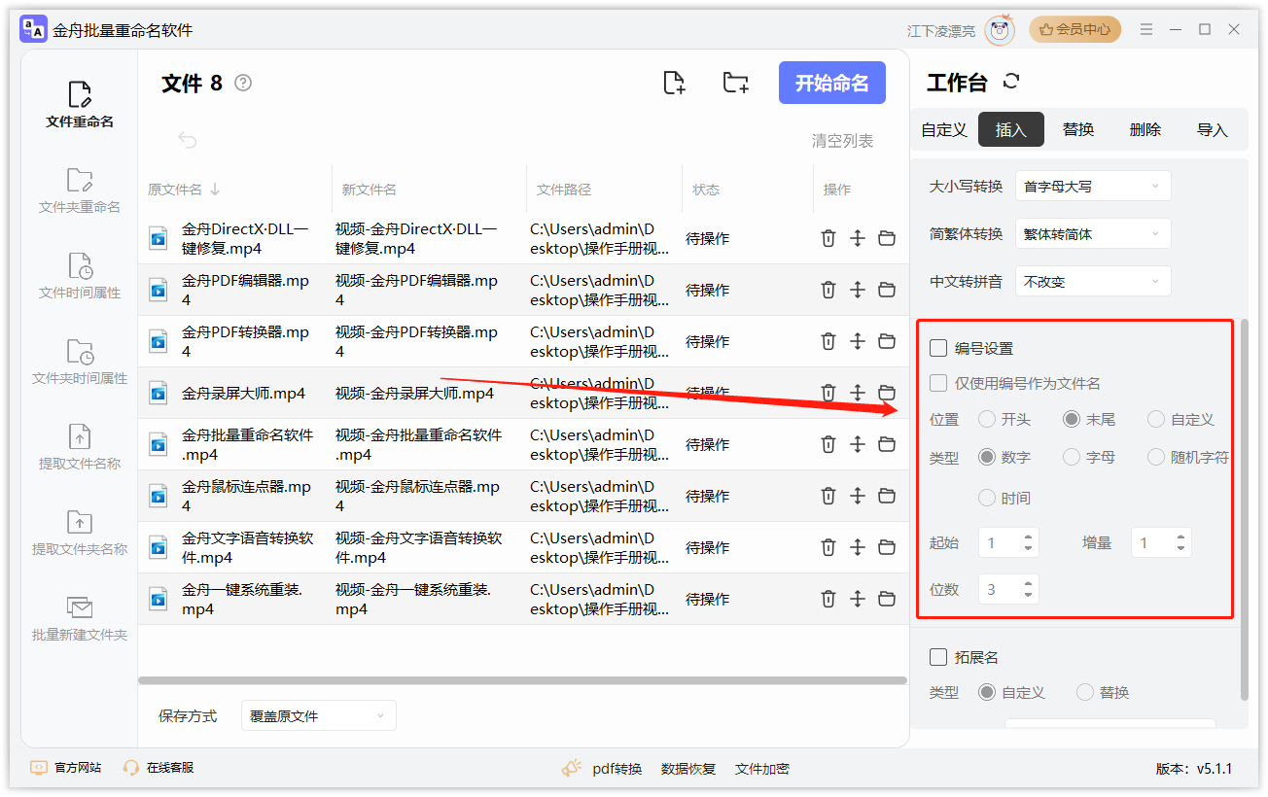The height and width of the screenshot is (797, 1268).
Task: Switch to the 自定义 tab in 工作台
Action: pos(944,129)
